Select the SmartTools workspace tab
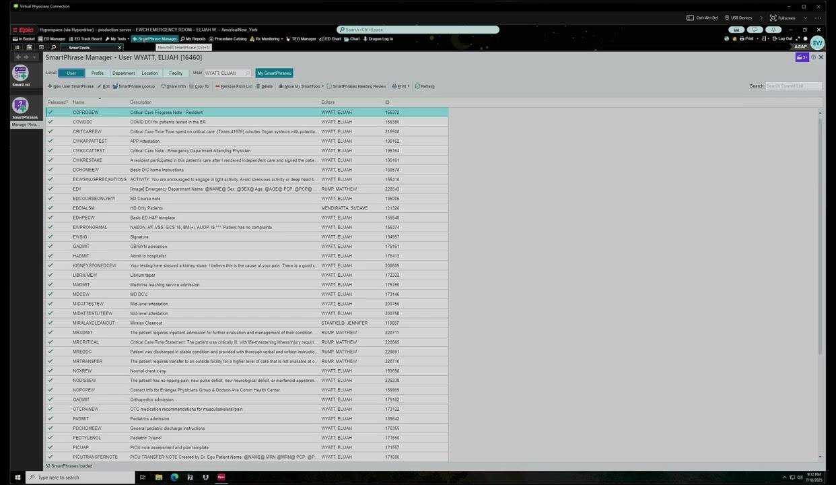The height and width of the screenshot is (485, 836). [x=79, y=48]
